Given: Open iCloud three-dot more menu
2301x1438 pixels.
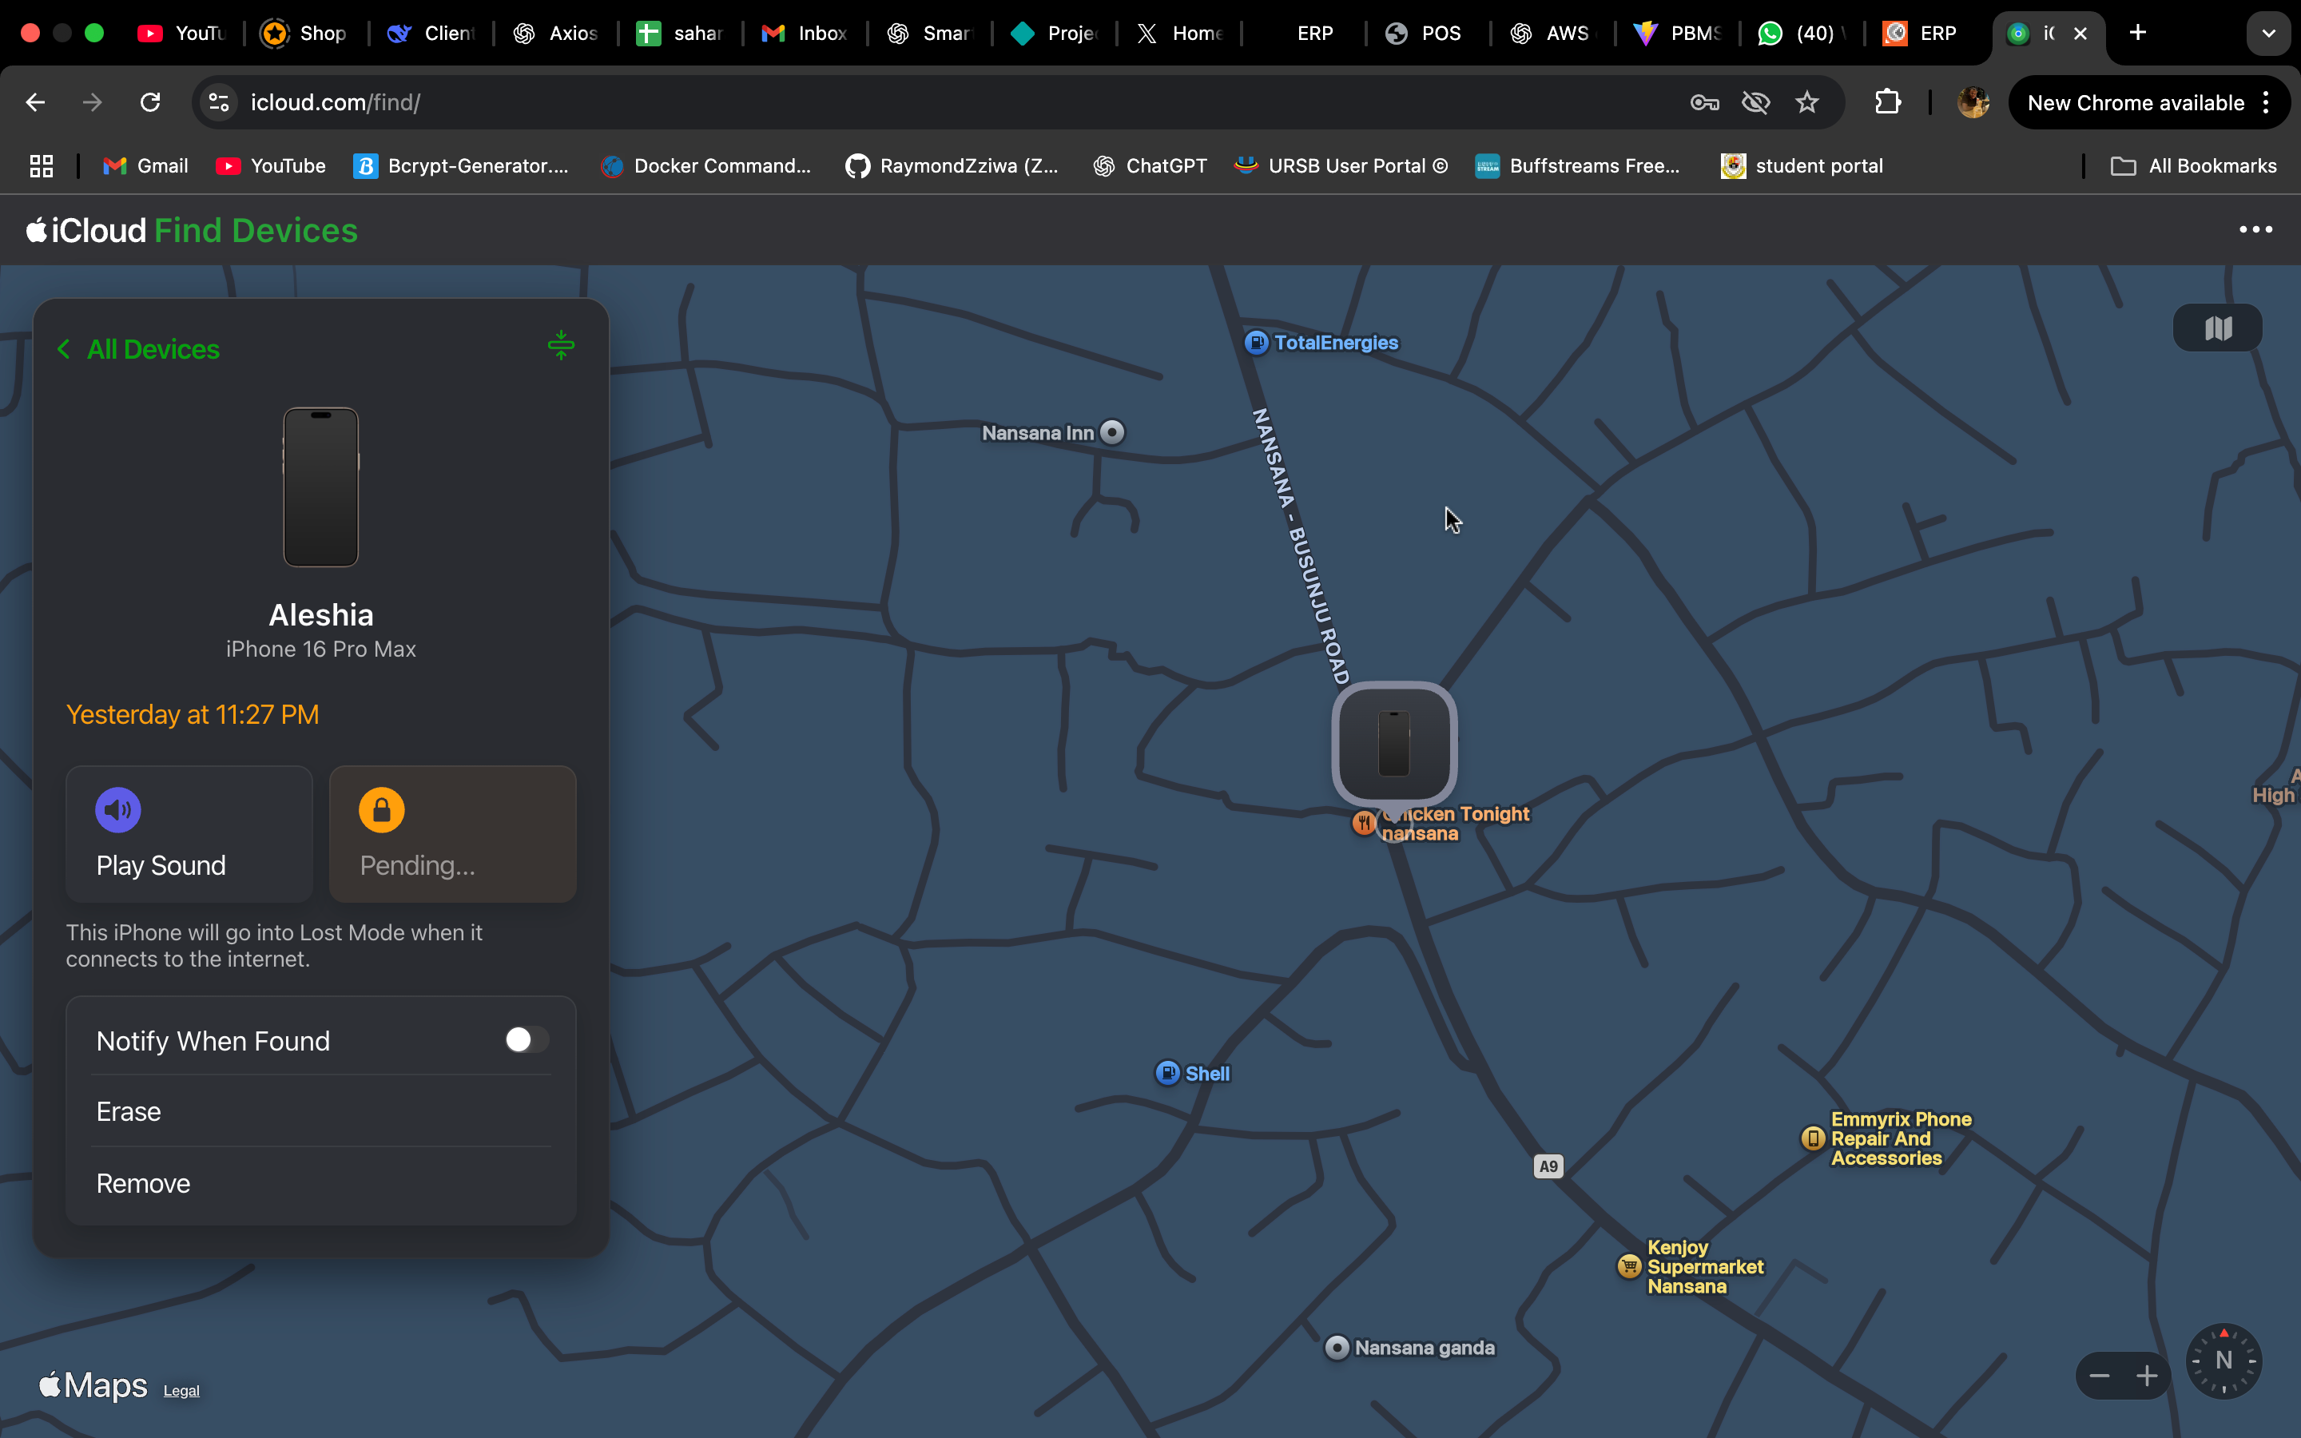Looking at the screenshot, I should (2255, 230).
